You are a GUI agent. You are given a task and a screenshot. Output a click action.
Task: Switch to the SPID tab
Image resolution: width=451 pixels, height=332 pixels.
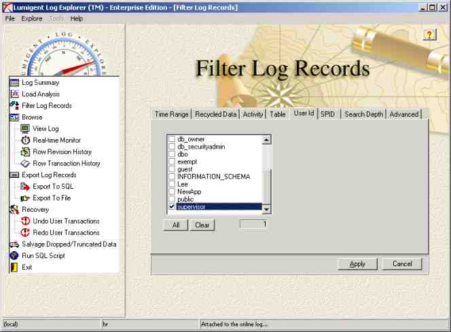(x=328, y=115)
